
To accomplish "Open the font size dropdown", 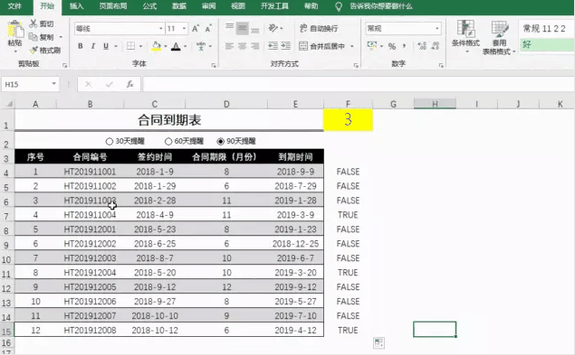I will [x=184, y=29].
